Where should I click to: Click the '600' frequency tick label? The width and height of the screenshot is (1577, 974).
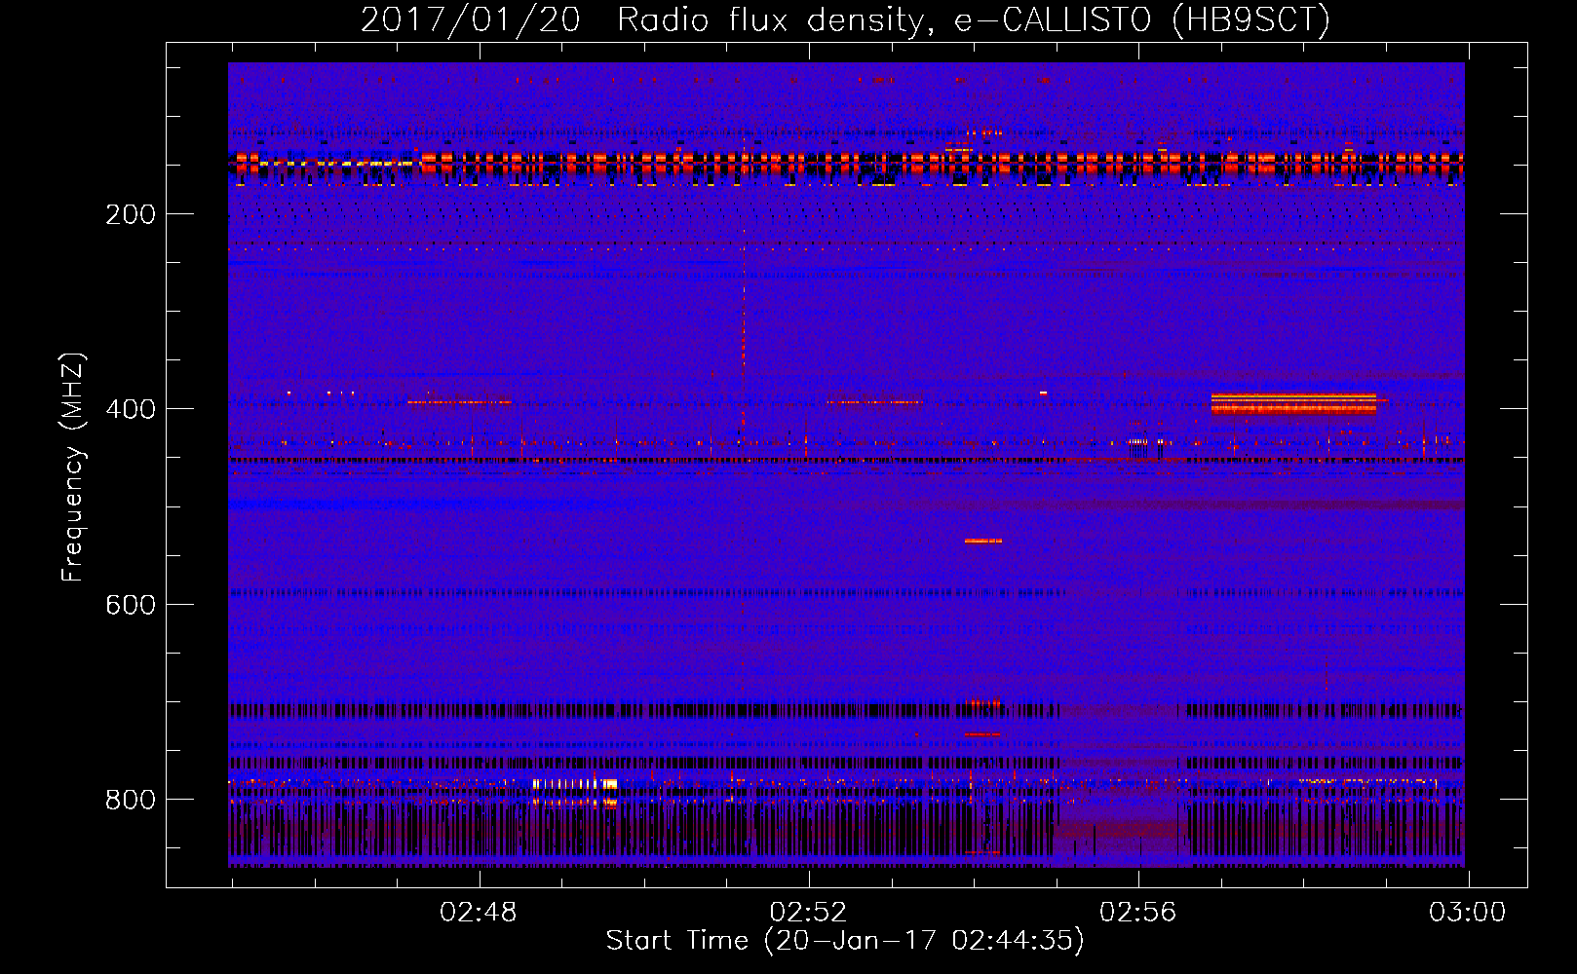131,605
